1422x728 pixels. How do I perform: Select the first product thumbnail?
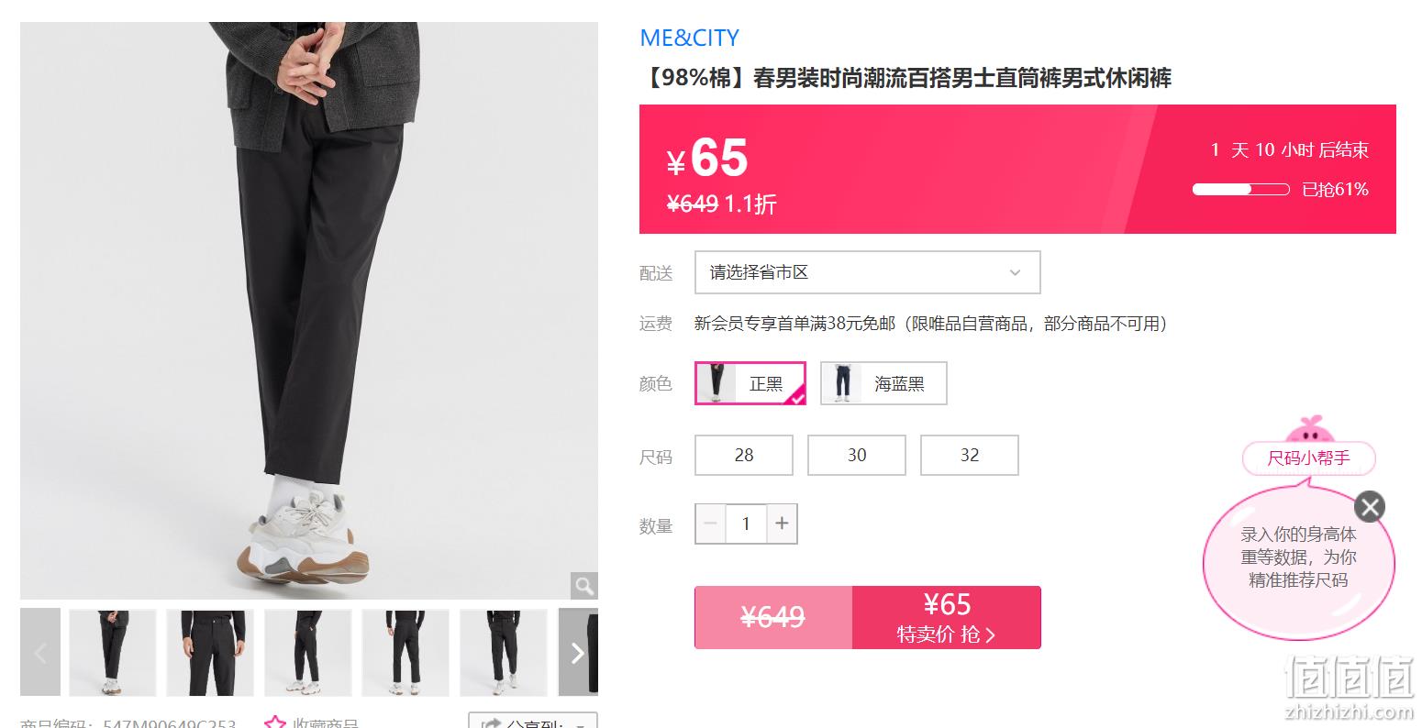(113, 653)
